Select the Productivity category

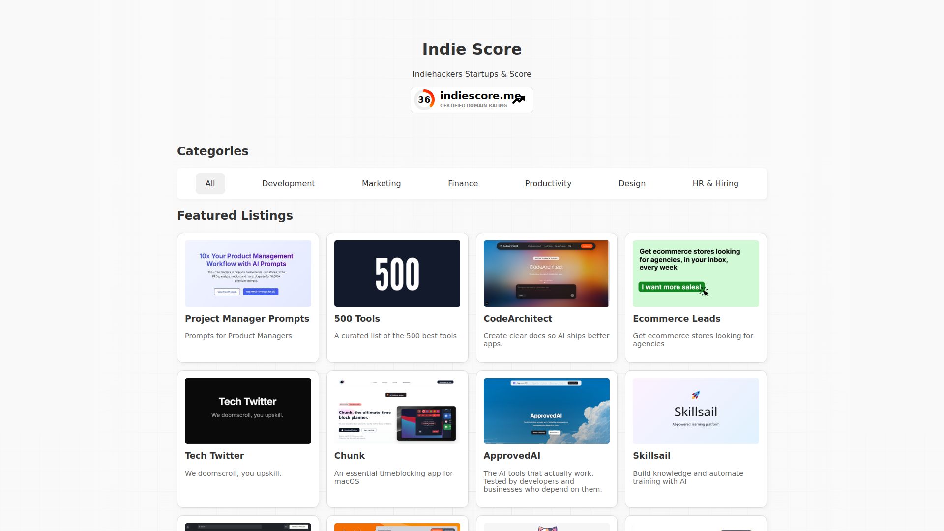[548, 183]
